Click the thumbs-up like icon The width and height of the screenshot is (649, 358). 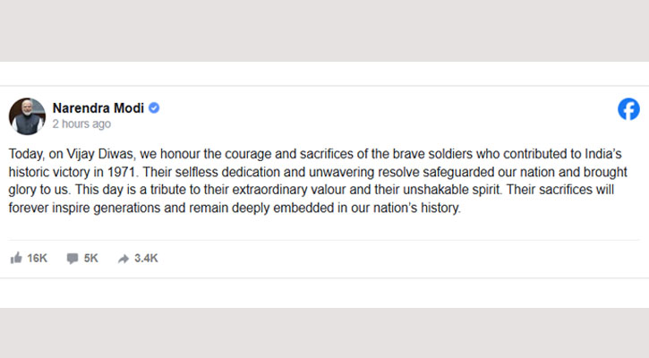[x=15, y=258]
